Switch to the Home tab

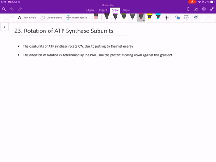(x=90, y=10)
